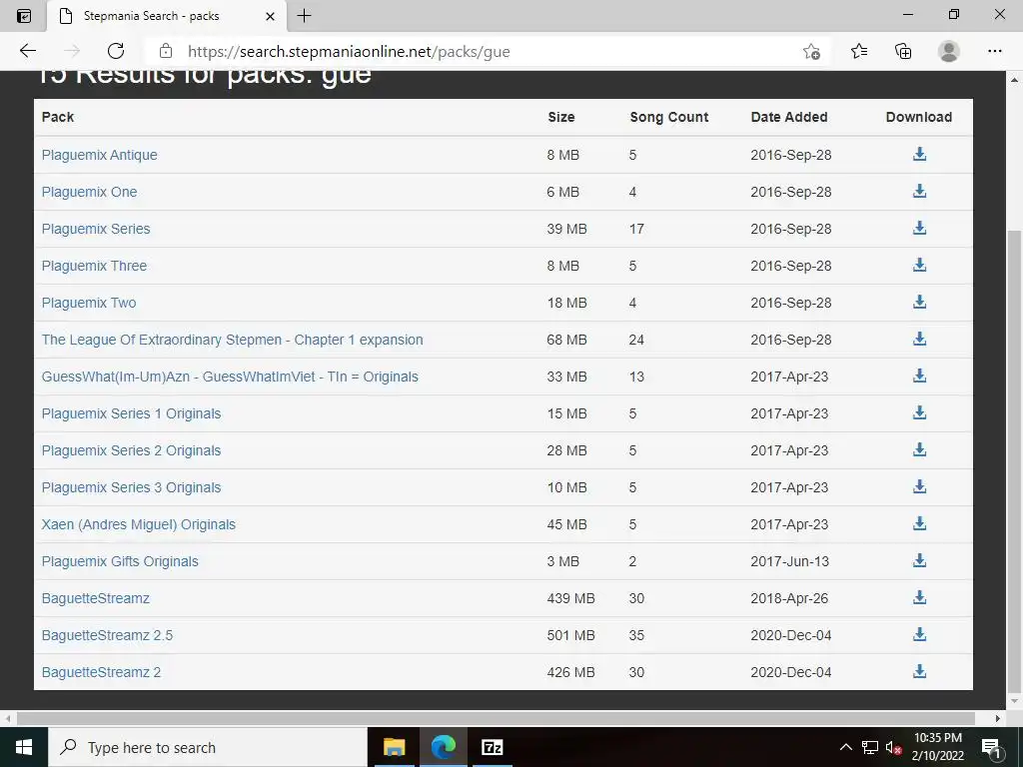This screenshot has width=1023, height=767.
Task: Add this page to favorites
Action: 811,52
